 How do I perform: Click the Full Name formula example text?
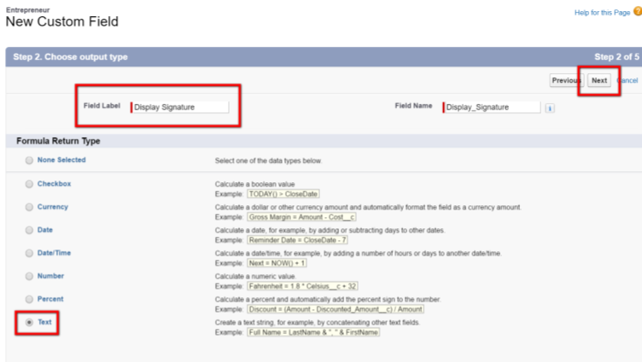point(313,332)
